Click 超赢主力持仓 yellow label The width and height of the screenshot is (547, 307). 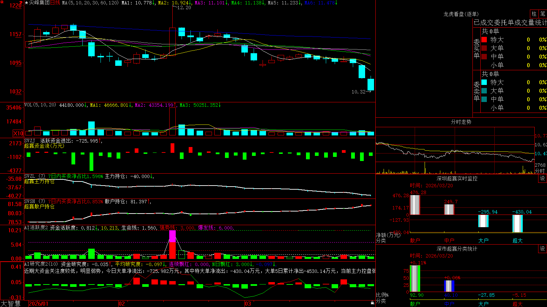39,181
